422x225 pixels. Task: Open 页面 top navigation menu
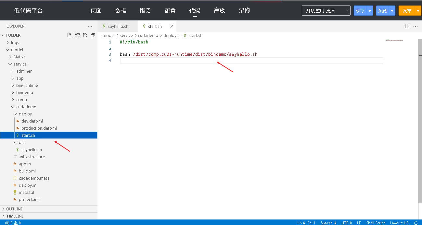pyautogui.click(x=96, y=10)
